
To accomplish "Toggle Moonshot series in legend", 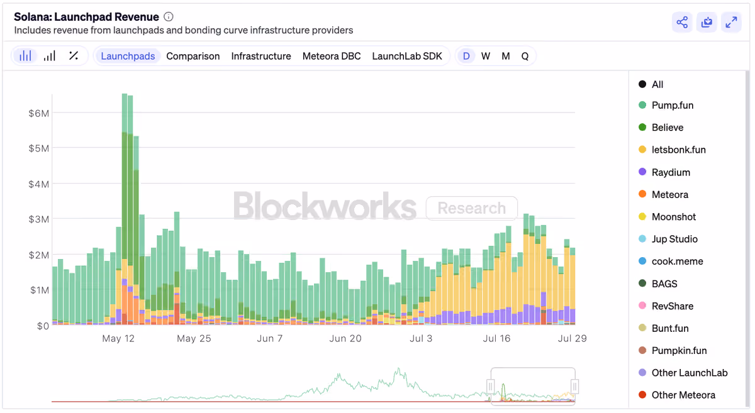I will tap(668, 217).
